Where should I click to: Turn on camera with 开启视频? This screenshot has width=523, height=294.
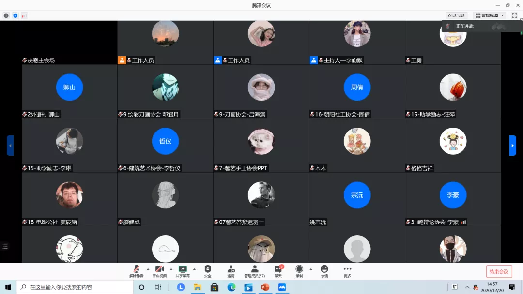tap(159, 271)
